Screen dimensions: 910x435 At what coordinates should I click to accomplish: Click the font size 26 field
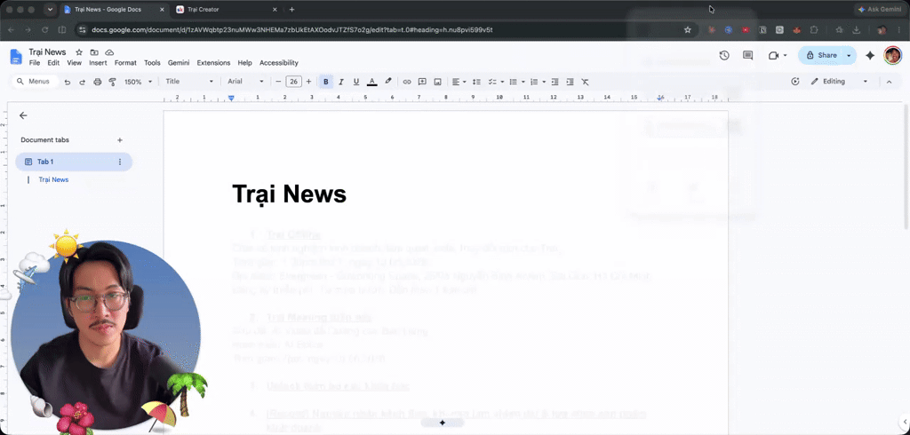coord(294,82)
